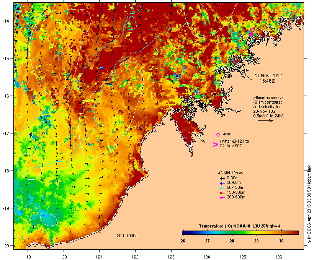The width and height of the screenshot is (314, 260).
Task: Click the blue 30-80m legend arrow
Action: pyautogui.click(x=222, y=183)
